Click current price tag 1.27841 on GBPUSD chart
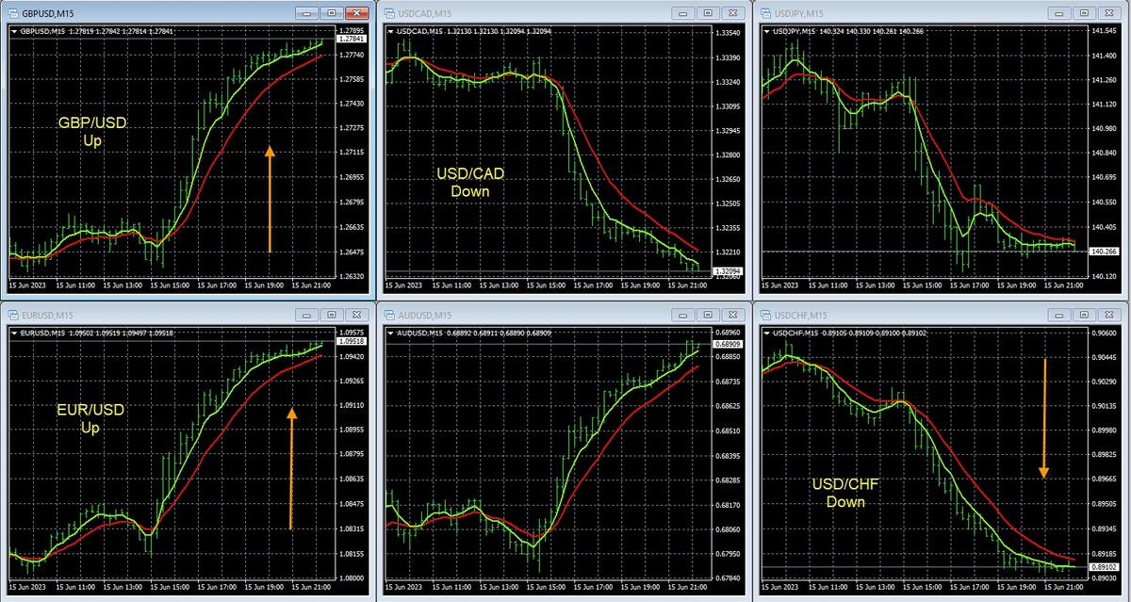The image size is (1131, 602). pyautogui.click(x=352, y=40)
